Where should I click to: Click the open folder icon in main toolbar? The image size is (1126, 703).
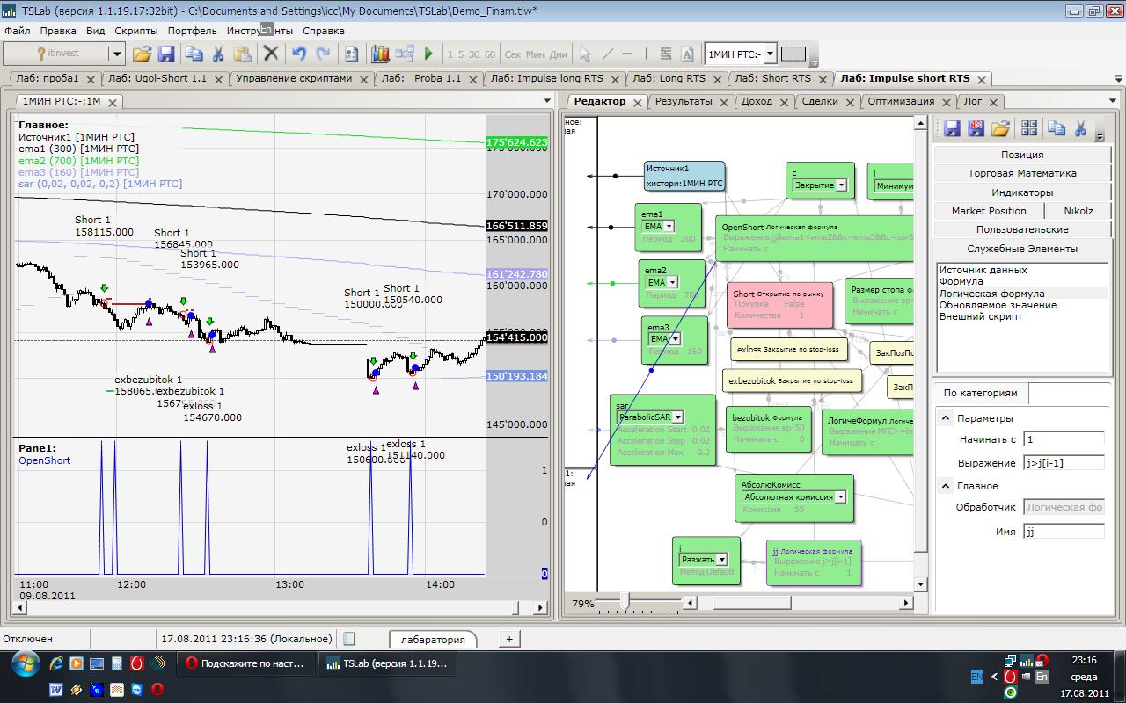coord(142,54)
